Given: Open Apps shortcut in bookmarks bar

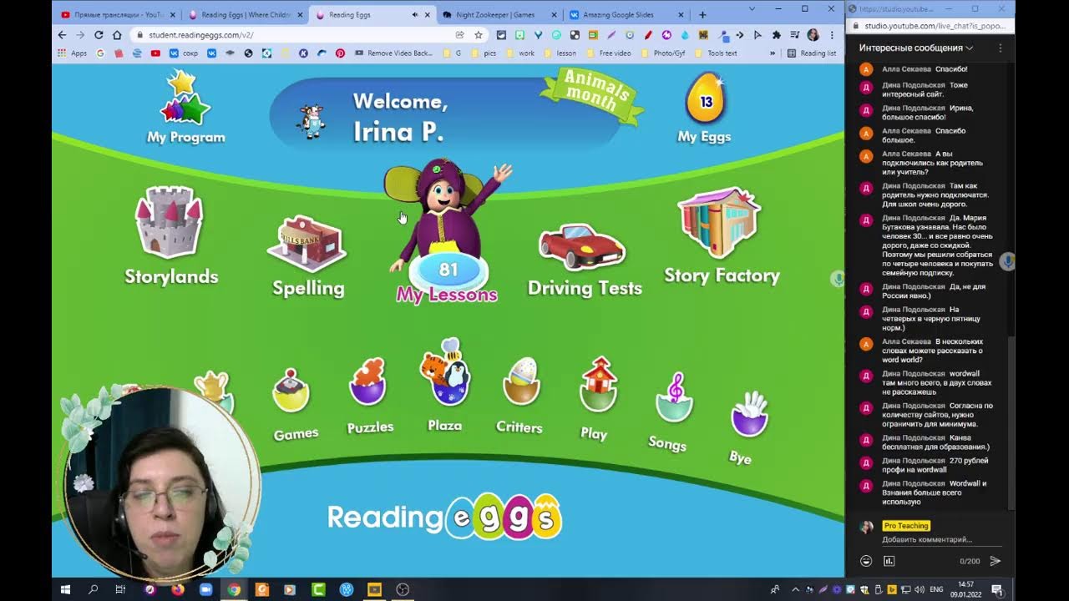Looking at the screenshot, I should pyautogui.click(x=72, y=53).
